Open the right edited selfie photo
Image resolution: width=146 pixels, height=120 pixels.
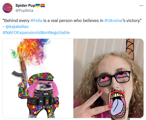(x=109, y=78)
